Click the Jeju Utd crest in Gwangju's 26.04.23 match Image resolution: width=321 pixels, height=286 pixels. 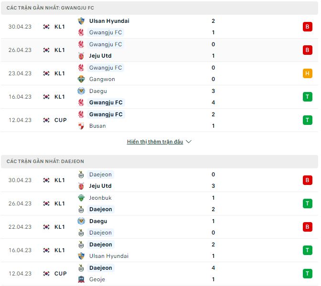pyautogui.click(x=81, y=56)
